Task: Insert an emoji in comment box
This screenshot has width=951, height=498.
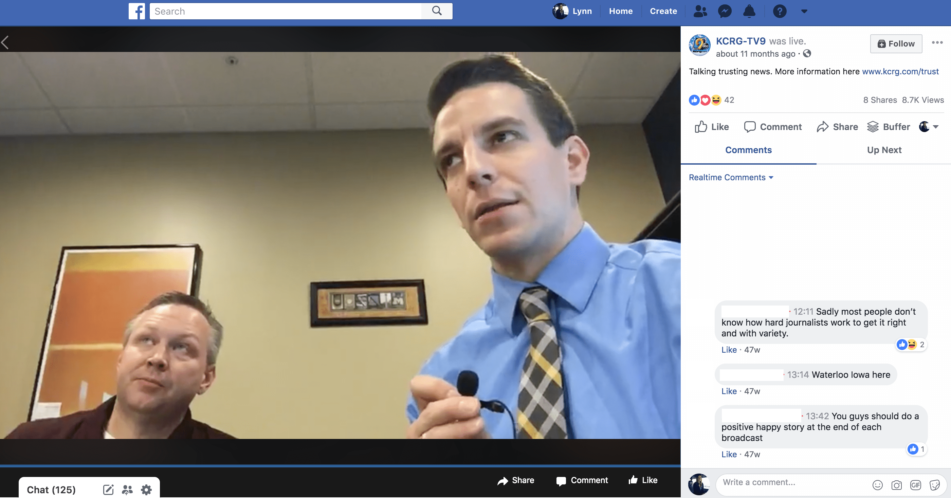Action: pyautogui.click(x=877, y=484)
